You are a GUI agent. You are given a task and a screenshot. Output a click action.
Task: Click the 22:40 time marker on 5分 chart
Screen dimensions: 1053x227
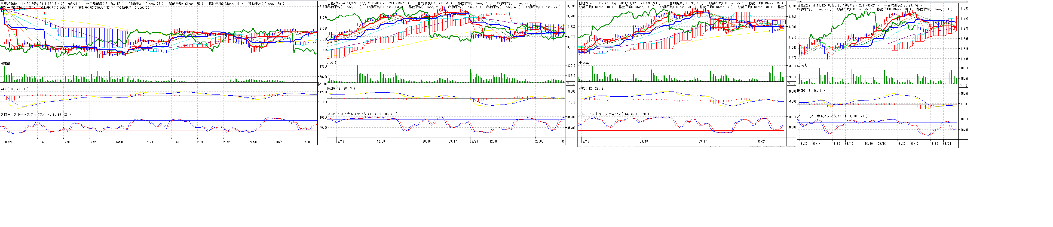253,142
